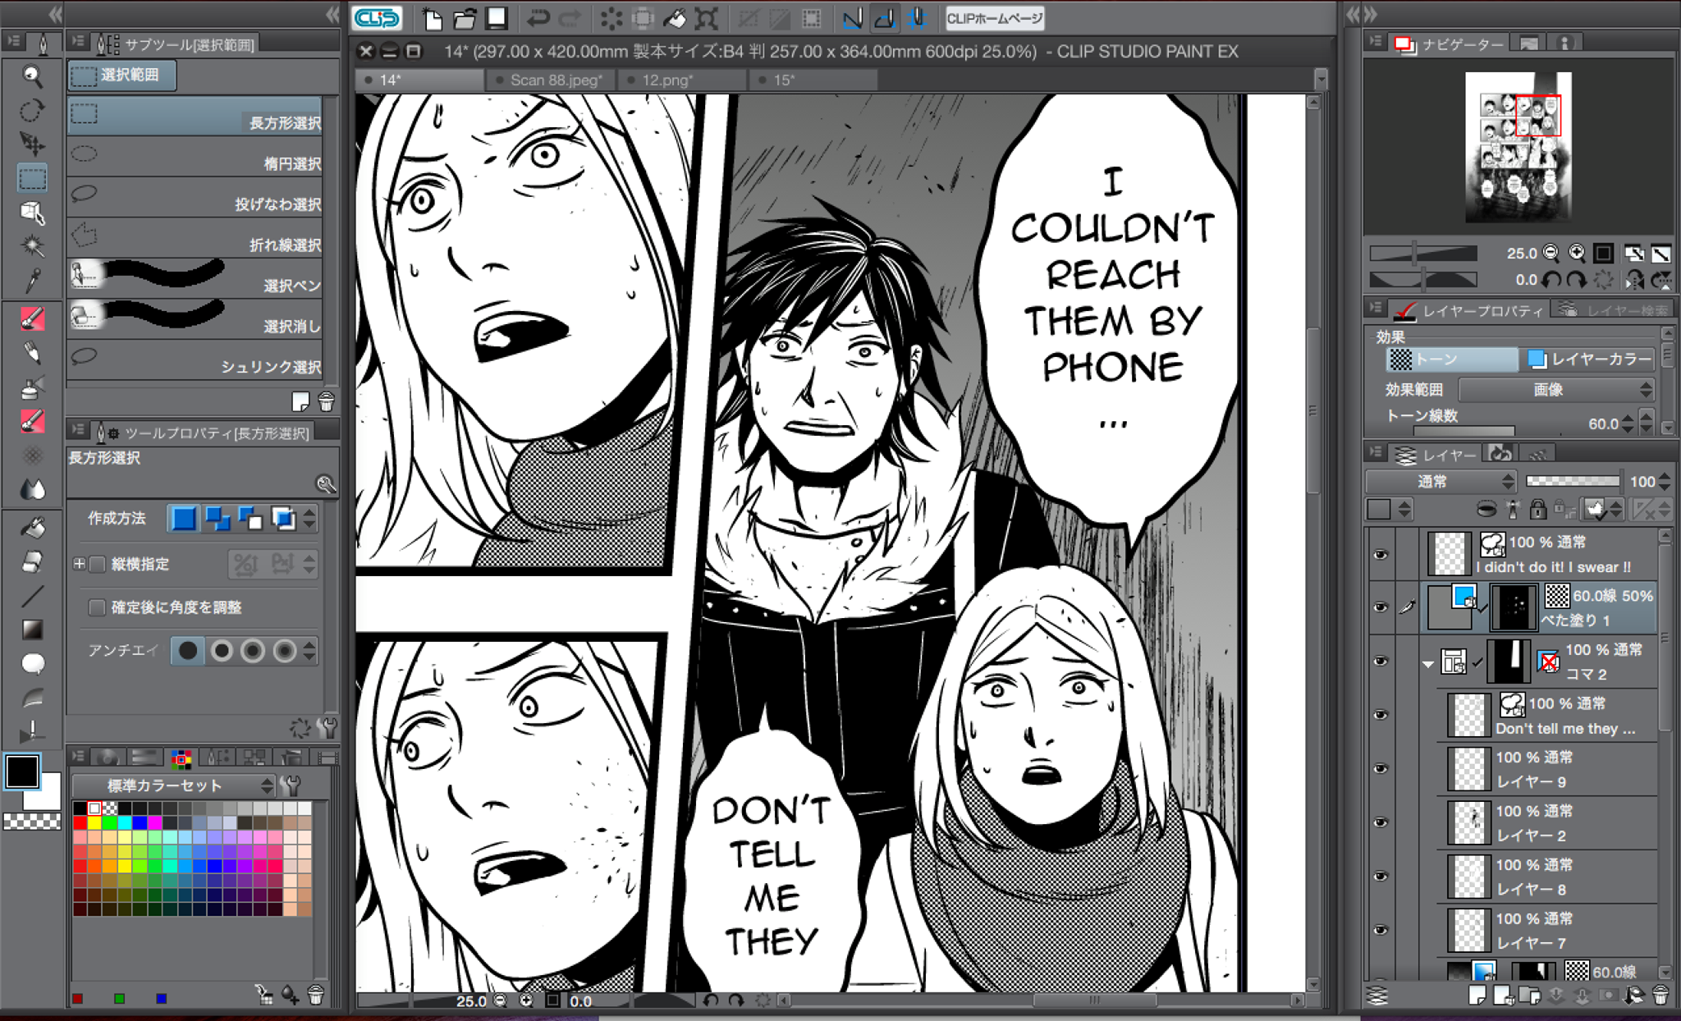Image resolution: width=1681 pixels, height=1021 pixels.
Task: Select the Gradient tool in the tool palette
Action: (32, 630)
